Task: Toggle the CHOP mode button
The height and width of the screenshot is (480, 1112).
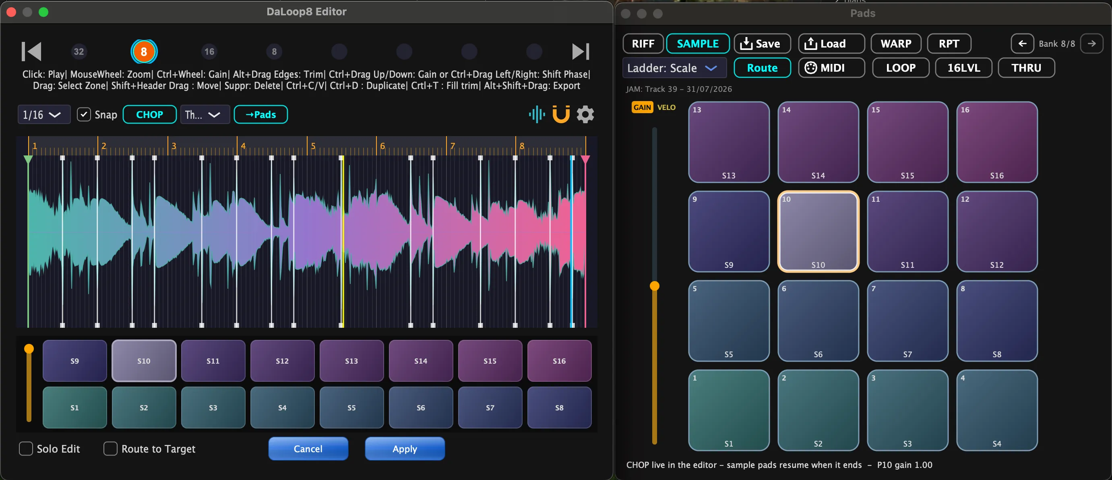Action: click(x=149, y=114)
